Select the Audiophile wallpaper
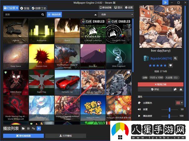Screen dimensions: 189x141 (42, 31)
